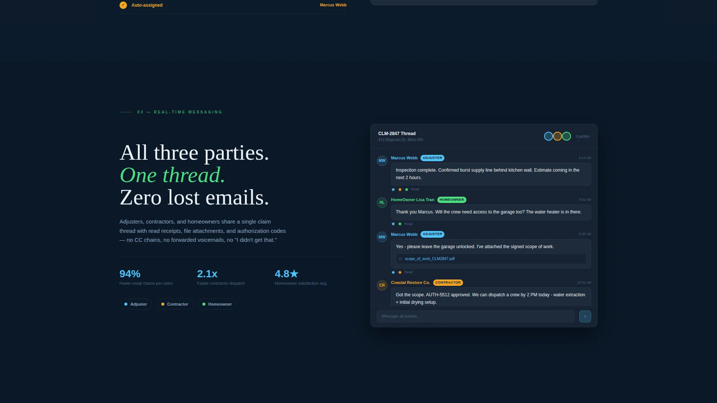Select the Adjuster legend chip
This screenshot has height=403, width=717.
(x=136, y=304)
